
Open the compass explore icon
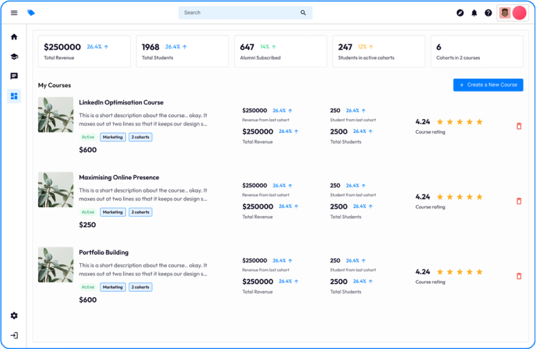tap(460, 13)
